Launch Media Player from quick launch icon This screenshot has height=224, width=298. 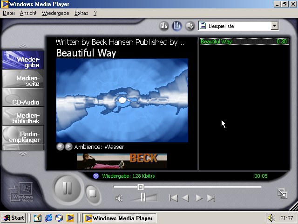(70, 218)
